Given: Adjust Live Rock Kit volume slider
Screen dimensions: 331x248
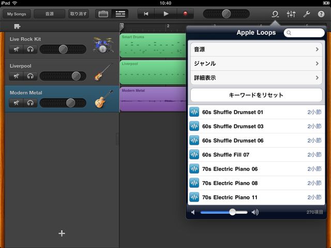Looking at the screenshot, I should (x=63, y=50).
